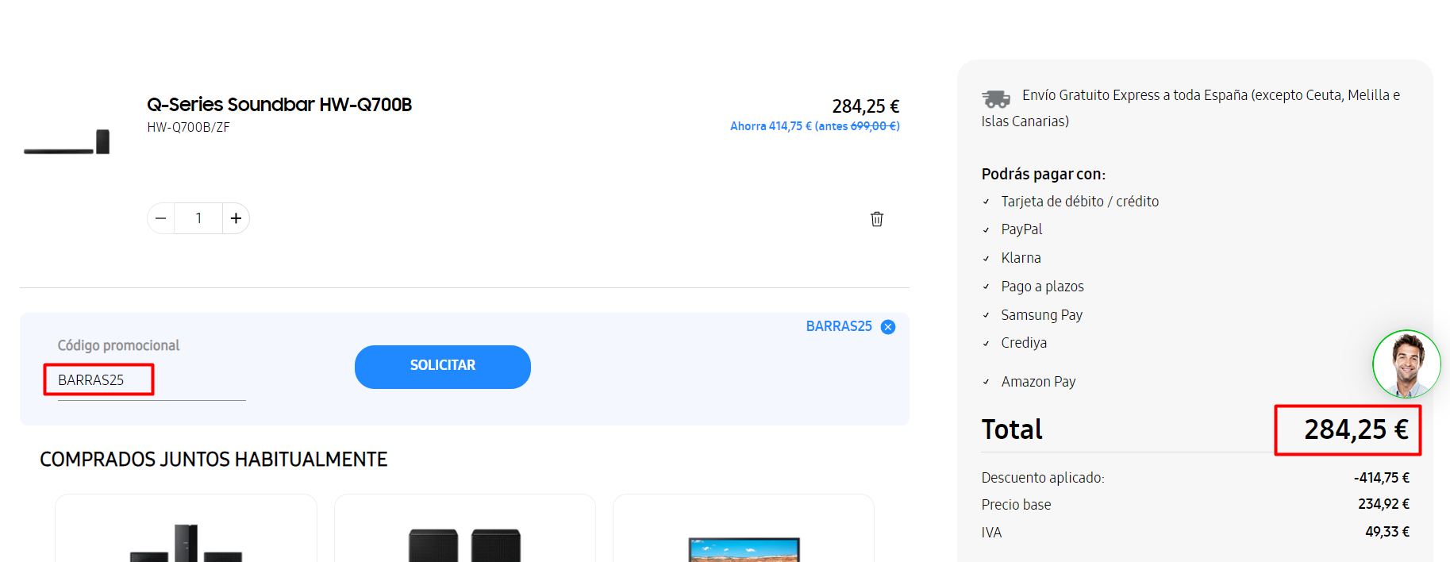Viewport: 1450px width, 562px height.
Task: Remove the applied BARRAS25 coupon
Action: coord(888,327)
